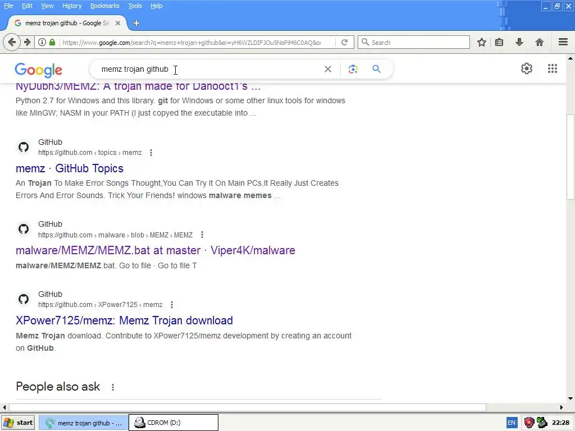Screen dimensions: 575x431
Task: Click the People also ask heading
Action: pos(58,387)
